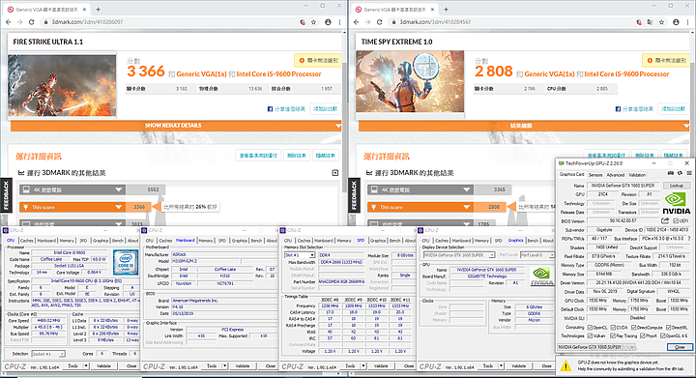This screenshot has width=696, height=378.
Task: Click Tools button in CPU-Z Mainboard window
Action: click(x=212, y=366)
